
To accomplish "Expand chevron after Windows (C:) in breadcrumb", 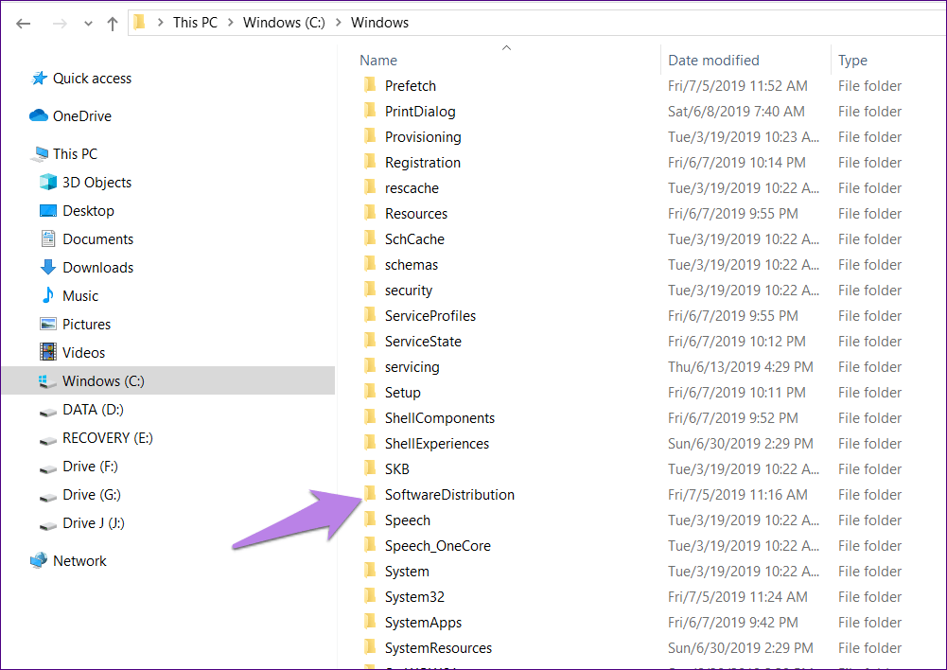I will 339,23.
